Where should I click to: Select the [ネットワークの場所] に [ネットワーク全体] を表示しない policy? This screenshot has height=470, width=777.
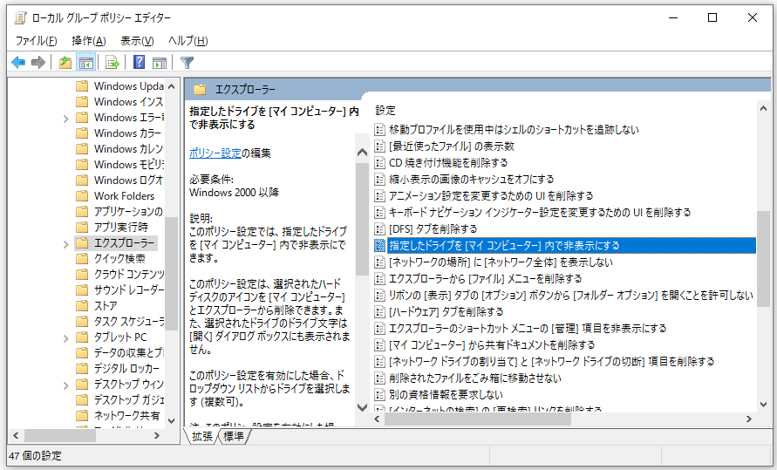(501, 262)
